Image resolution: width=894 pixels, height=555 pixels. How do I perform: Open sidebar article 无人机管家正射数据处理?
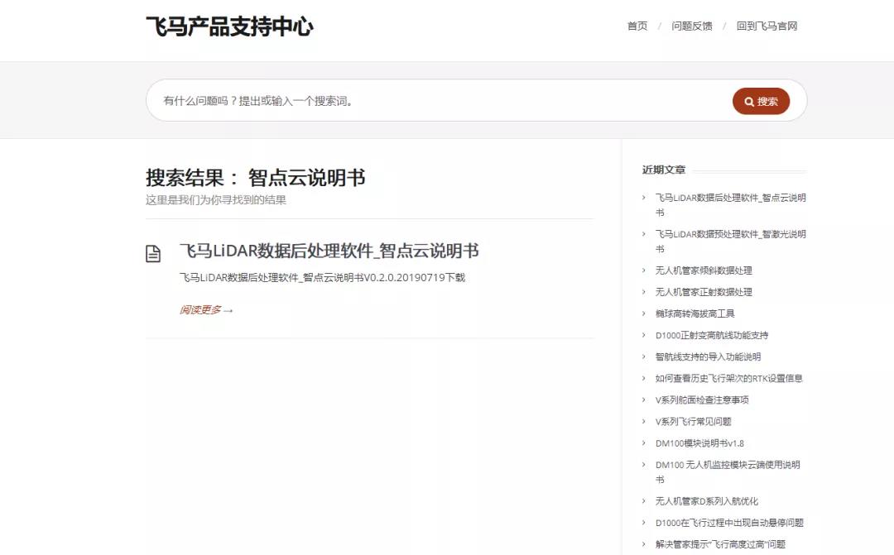coord(703,292)
